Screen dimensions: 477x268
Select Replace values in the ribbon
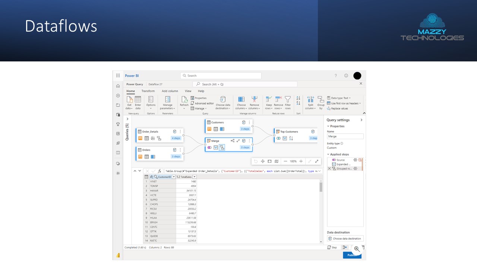338,109
